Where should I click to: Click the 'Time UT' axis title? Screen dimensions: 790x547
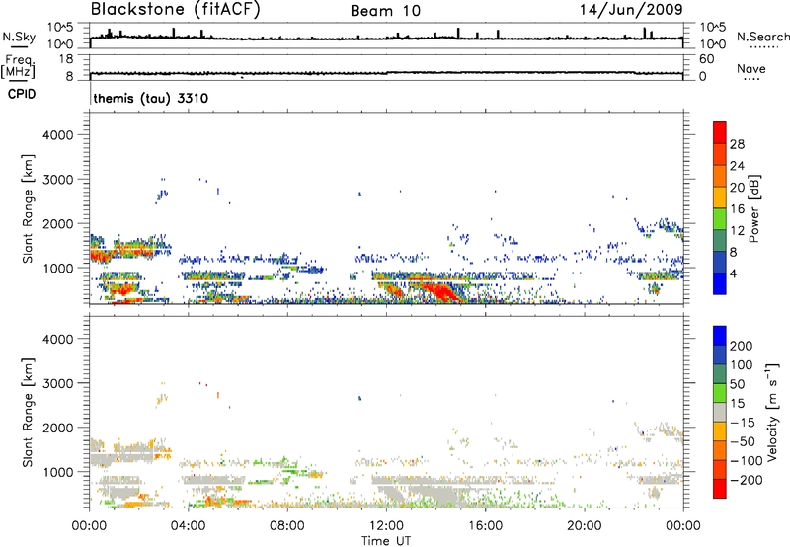tap(386, 541)
